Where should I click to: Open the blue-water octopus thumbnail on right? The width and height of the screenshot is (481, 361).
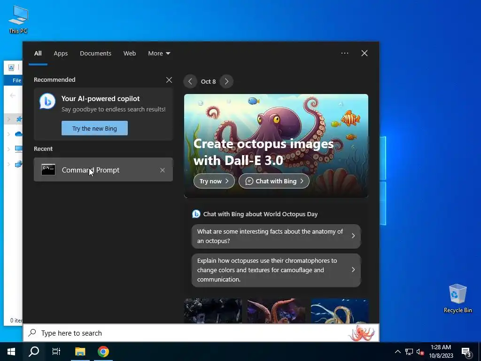(x=340, y=311)
